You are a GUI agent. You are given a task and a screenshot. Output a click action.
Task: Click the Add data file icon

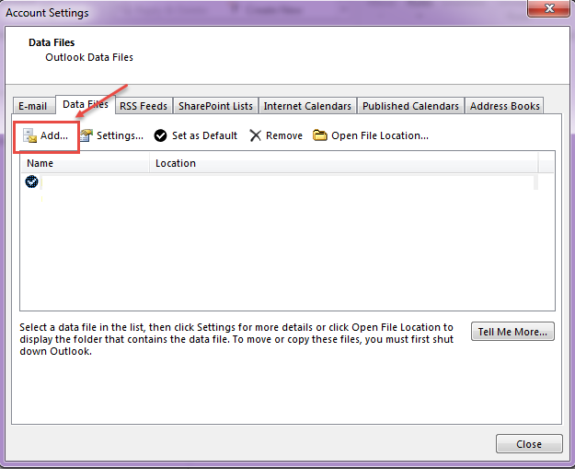point(29,135)
